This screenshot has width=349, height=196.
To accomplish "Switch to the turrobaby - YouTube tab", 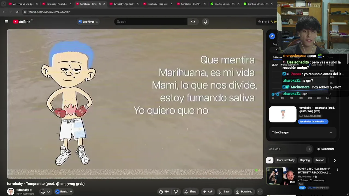I will click(x=56, y=4).
